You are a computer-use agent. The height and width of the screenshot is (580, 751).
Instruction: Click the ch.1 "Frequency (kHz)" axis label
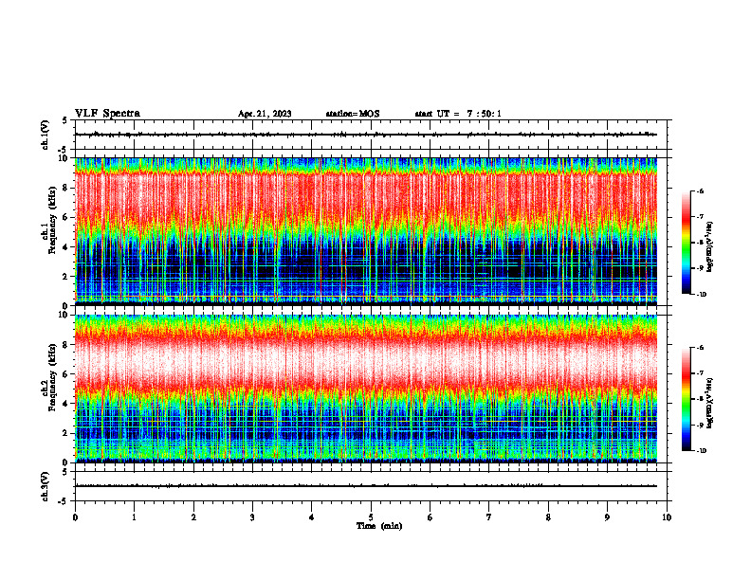53,220
